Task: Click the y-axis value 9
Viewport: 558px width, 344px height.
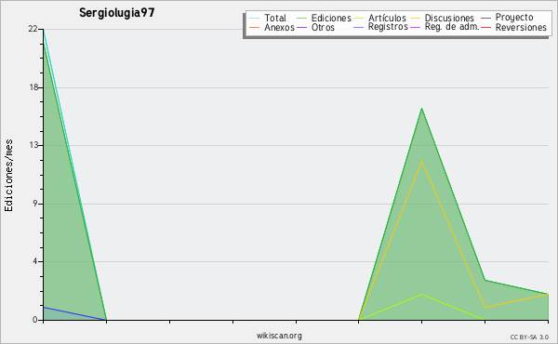Action: tap(35, 204)
